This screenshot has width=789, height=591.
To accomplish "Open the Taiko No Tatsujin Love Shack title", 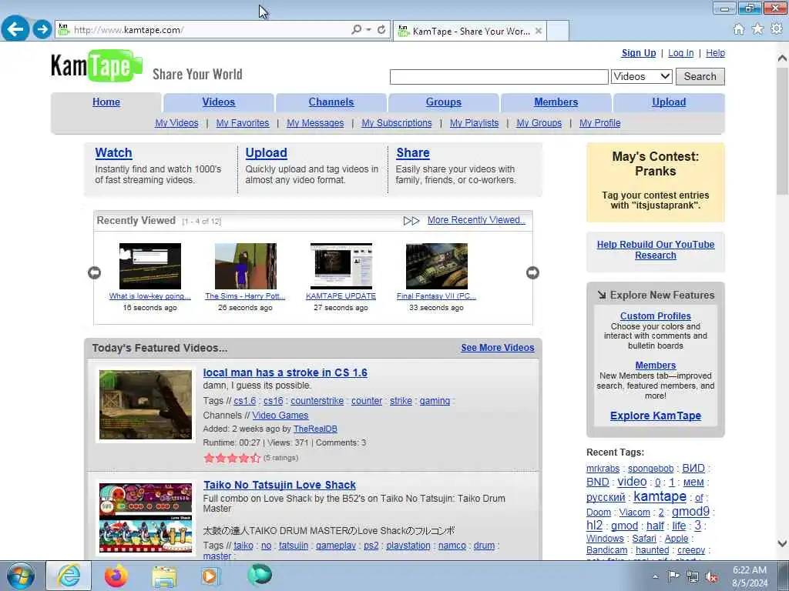I will click(x=279, y=485).
